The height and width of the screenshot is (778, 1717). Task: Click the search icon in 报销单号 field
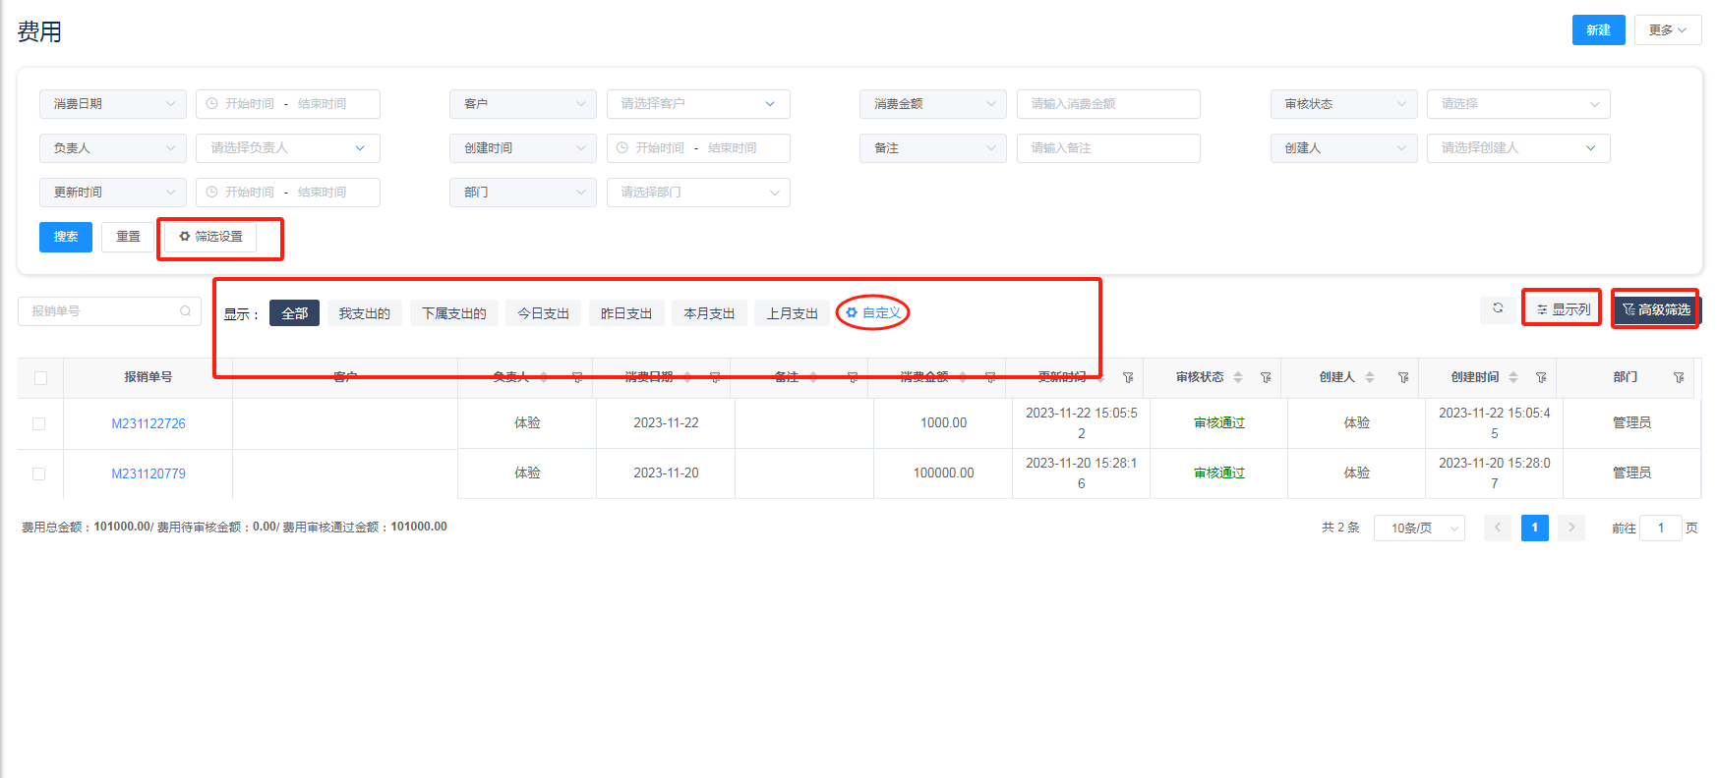click(185, 311)
